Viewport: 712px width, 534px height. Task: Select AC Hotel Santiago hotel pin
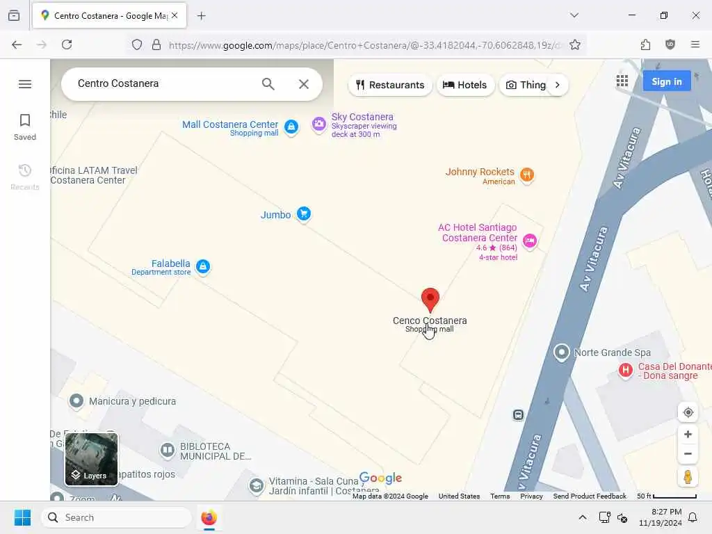(x=530, y=240)
